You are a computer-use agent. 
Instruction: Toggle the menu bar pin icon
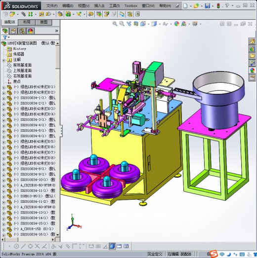(x=177, y=6)
